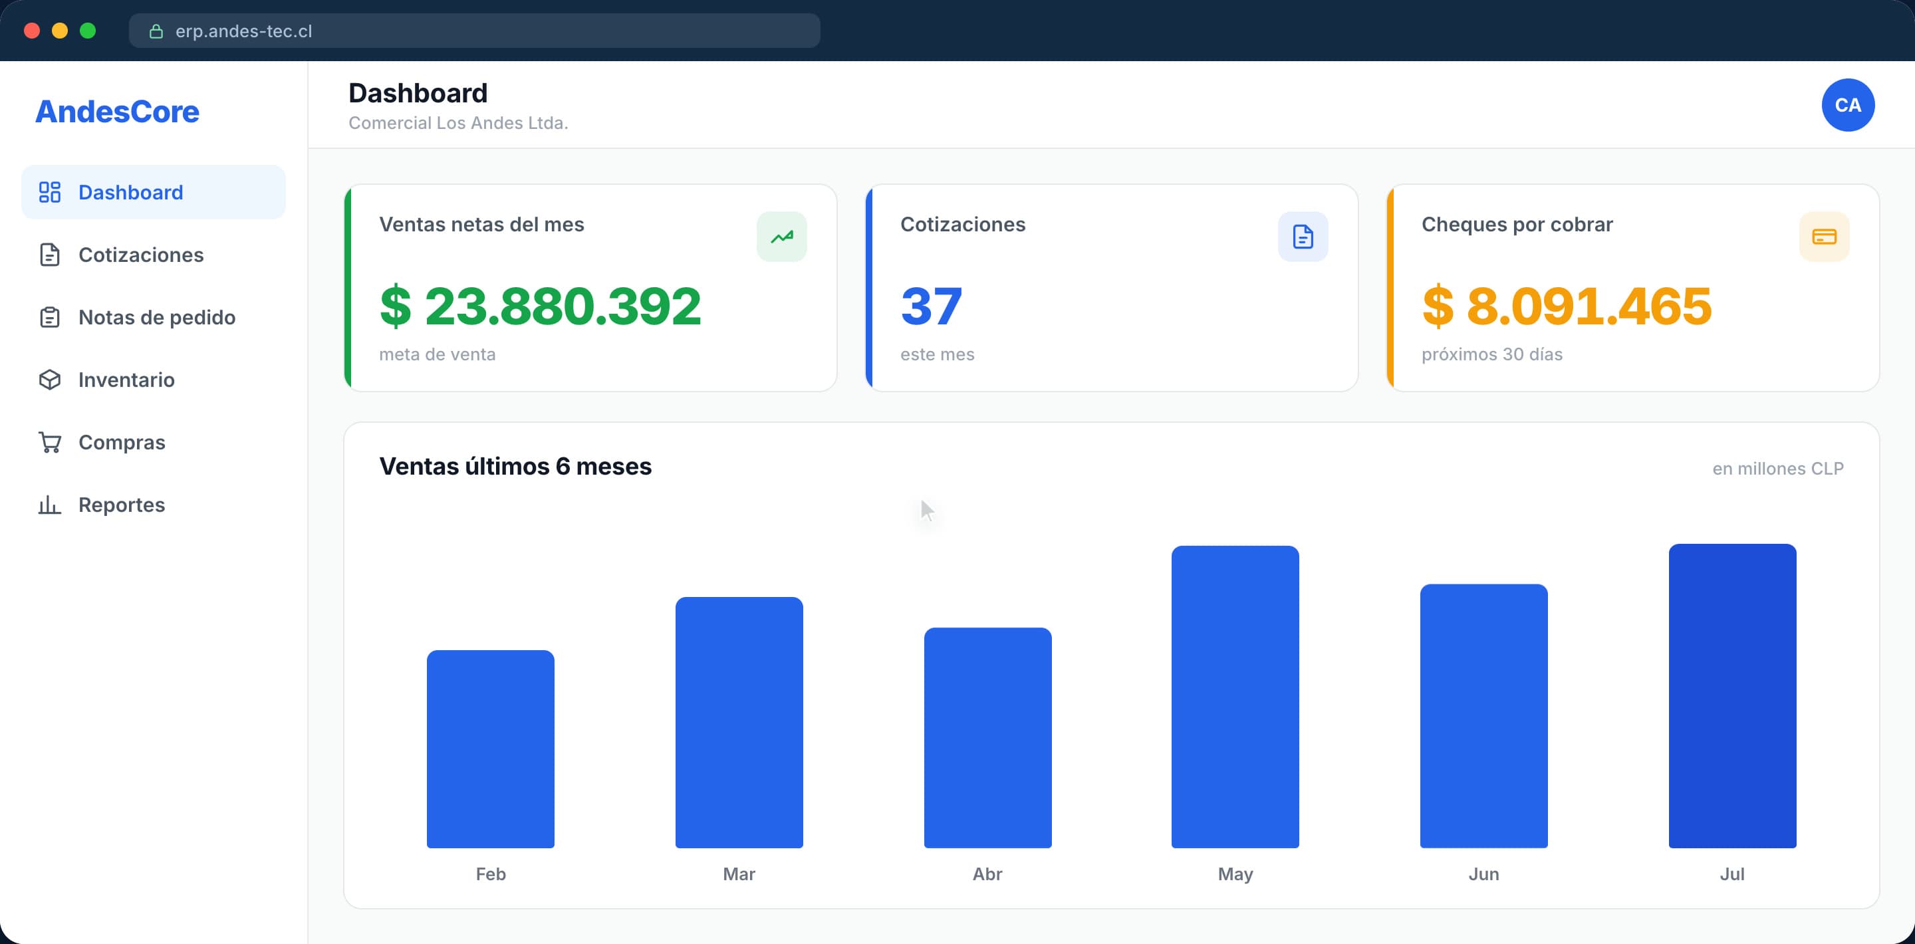
Task: Open the Compras section label
Action: [x=122, y=442]
